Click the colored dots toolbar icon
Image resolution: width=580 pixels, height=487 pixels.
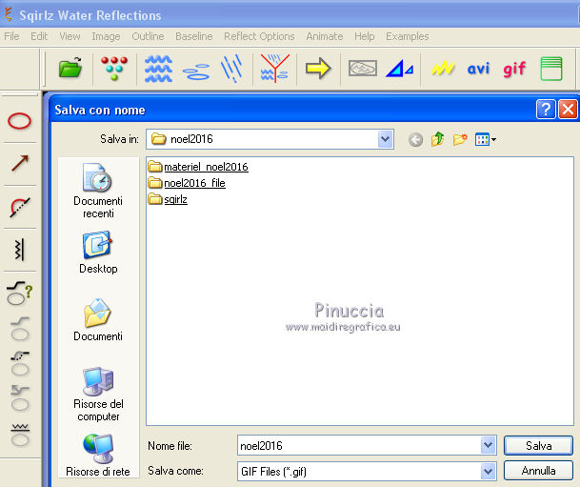(114, 68)
